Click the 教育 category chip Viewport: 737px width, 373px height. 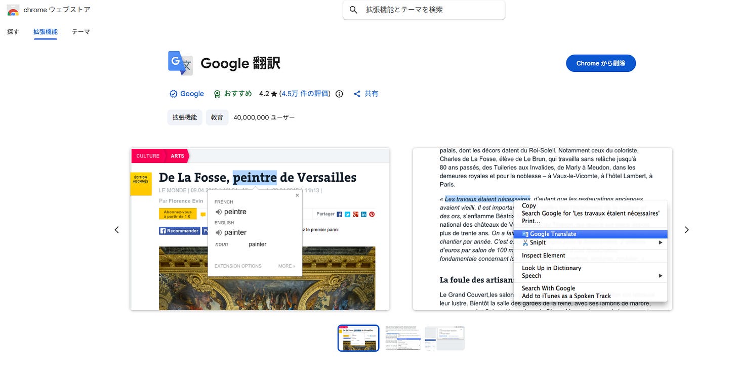(x=217, y=117)
